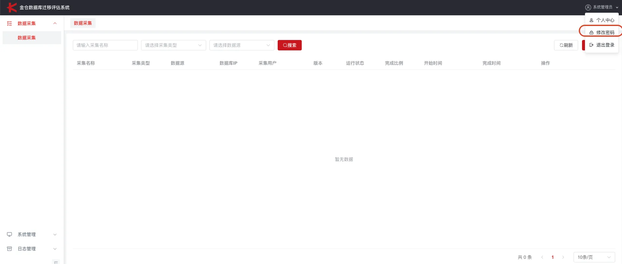The height and width of the screenshot is (264, 622).
Task: Click the next page arrow in pagination
Action: (x=563, y=257)
